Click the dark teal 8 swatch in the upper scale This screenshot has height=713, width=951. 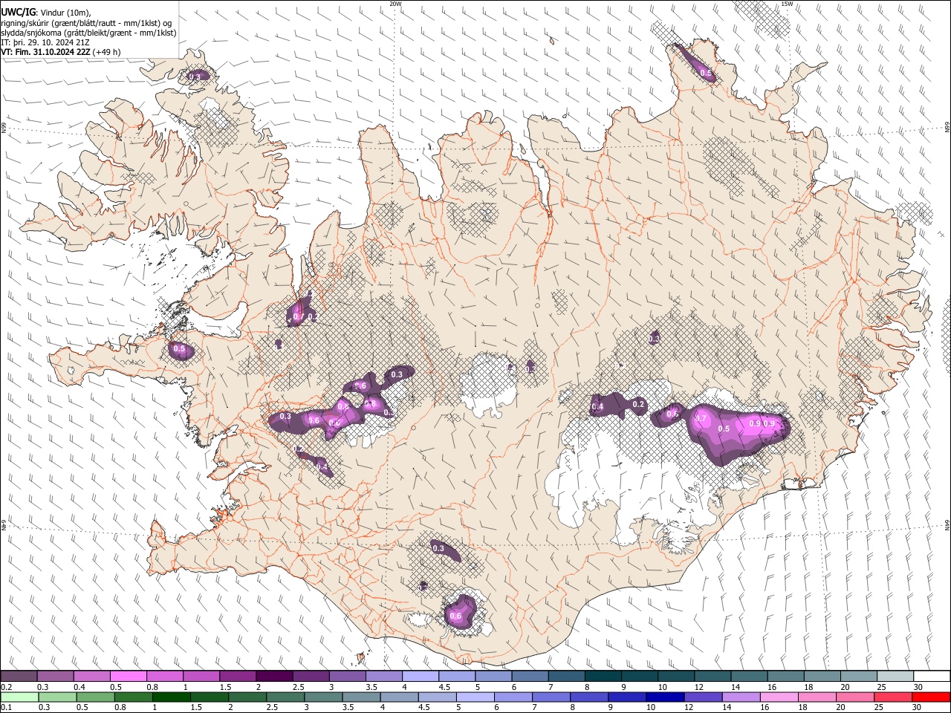pyautogui.click(x=603, y=677)
